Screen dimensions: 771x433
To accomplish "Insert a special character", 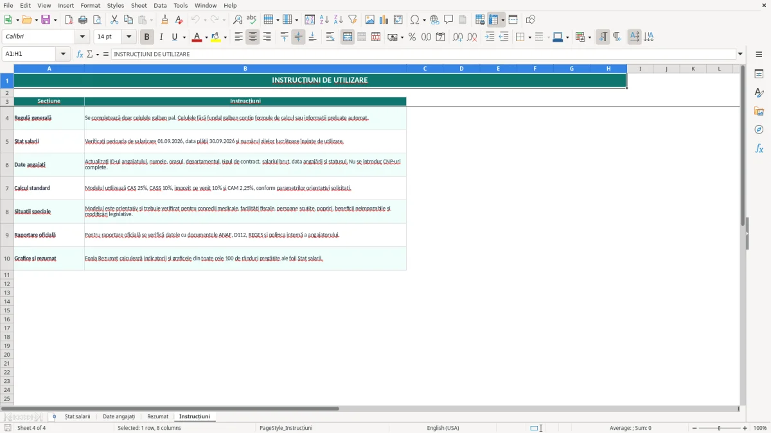I will 414,20.
